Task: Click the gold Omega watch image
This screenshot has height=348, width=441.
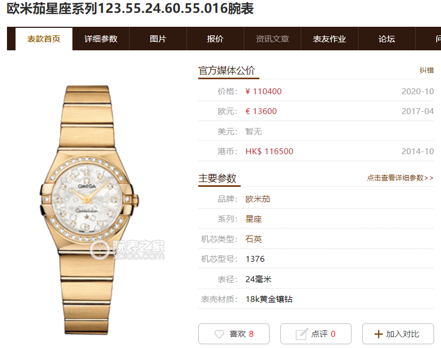Action: click(x=89, y=210)
